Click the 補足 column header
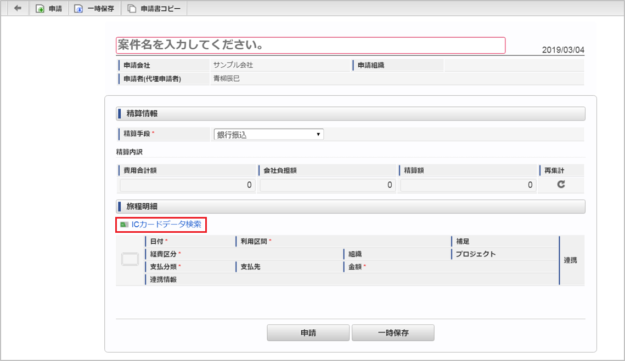 (463, 241)
